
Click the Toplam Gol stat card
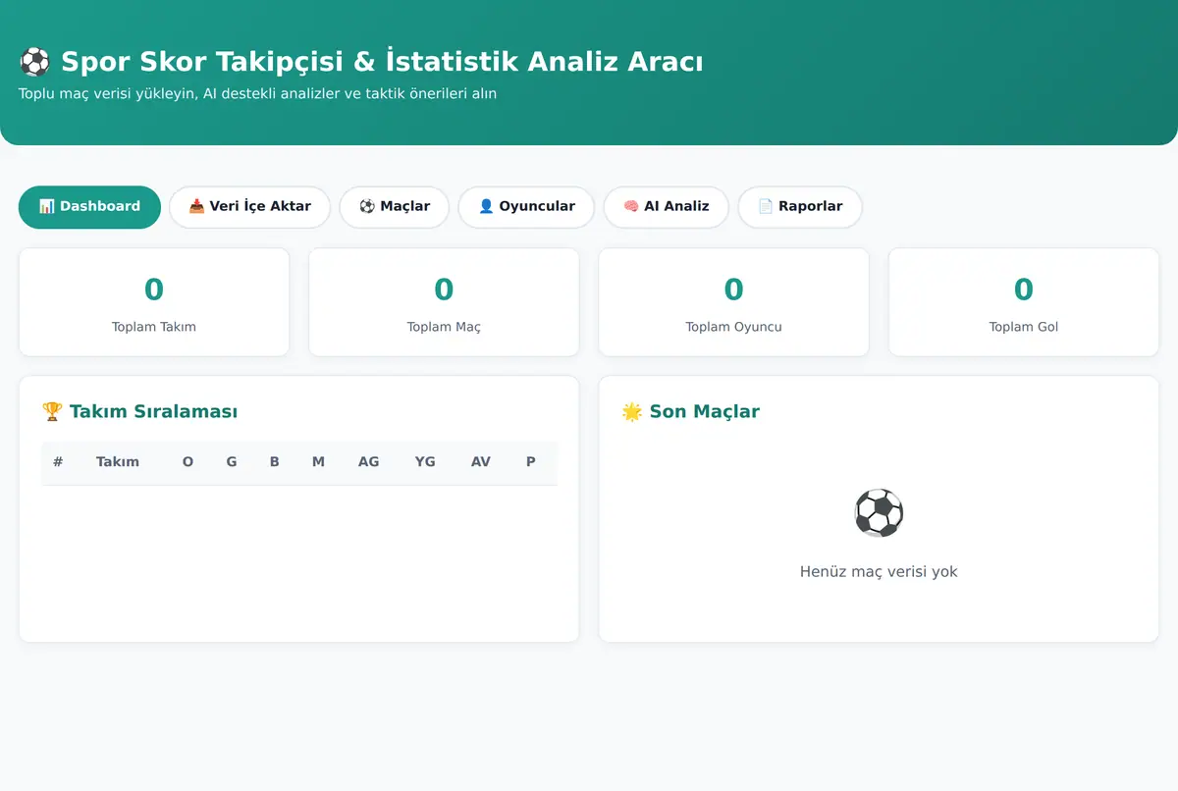pyautogui.click(x=1024, y=302)
